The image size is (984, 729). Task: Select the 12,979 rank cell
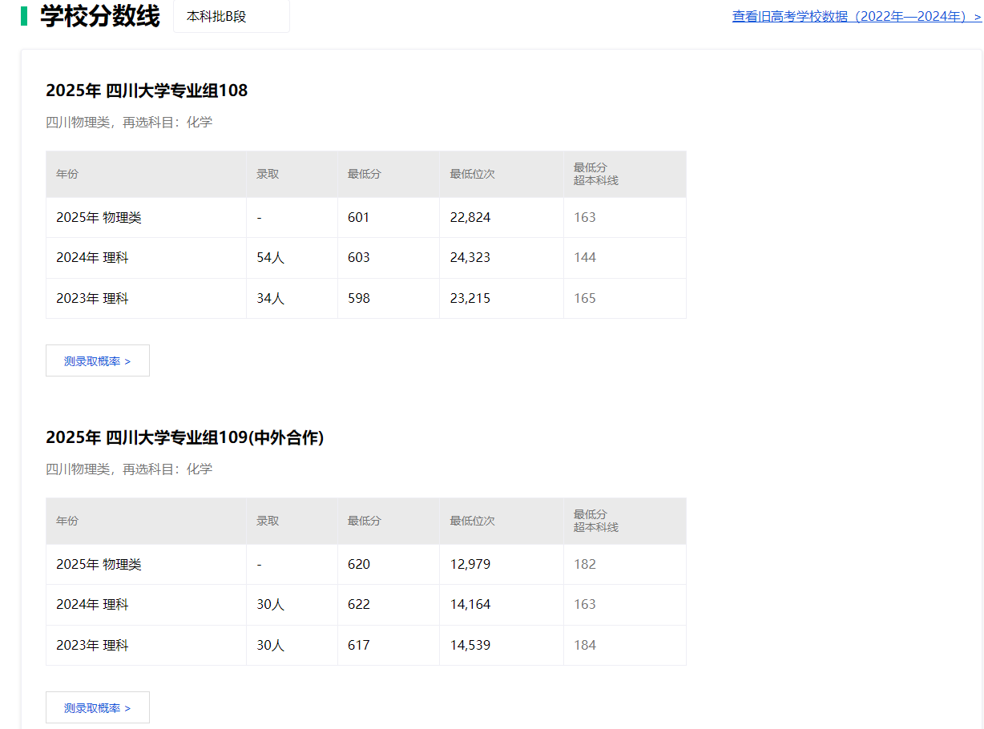[470, 565]
